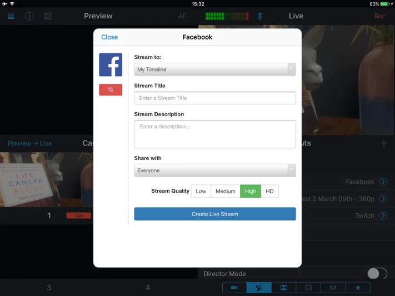
Task: Click the Facebook logo icon
Action: (x=111, y=65)
